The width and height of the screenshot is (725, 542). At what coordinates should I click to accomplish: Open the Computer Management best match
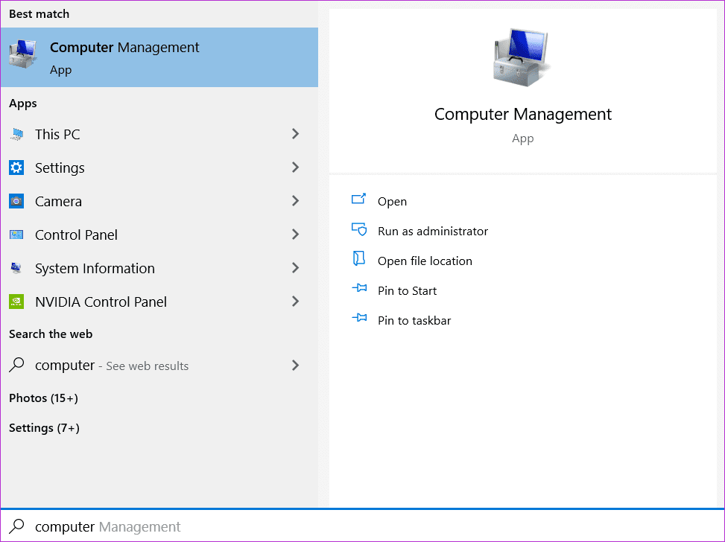point(159,57)
